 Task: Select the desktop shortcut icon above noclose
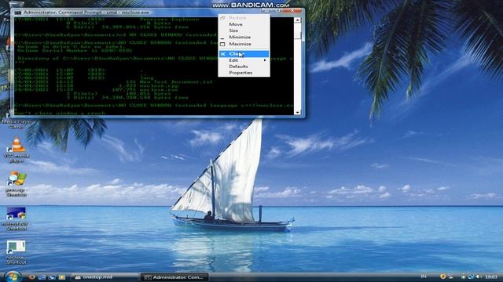click(x=16, y=219)
